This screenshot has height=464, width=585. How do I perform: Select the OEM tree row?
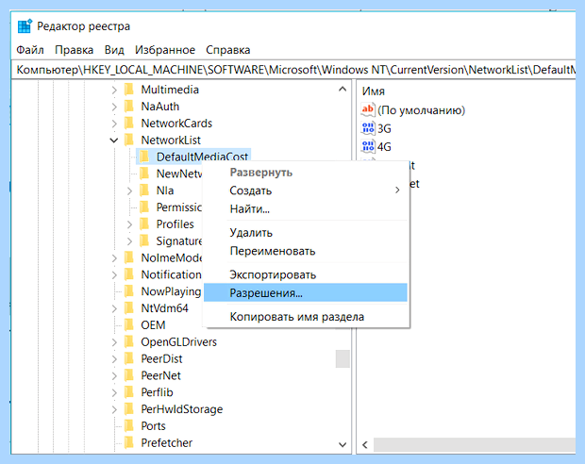pos(153,324)
